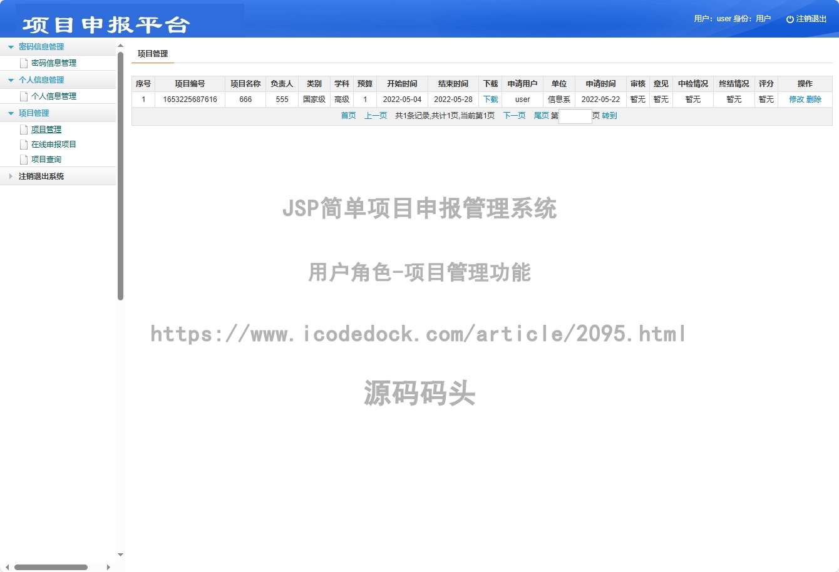The width and height of the screenshot is (839, 572).
Task: Open 项目查询 in sidebar
Action: (x=46, y=159)
